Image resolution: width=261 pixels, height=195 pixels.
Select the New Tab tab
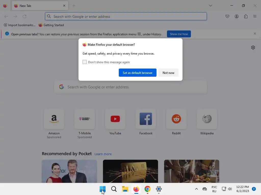[40, 6]
